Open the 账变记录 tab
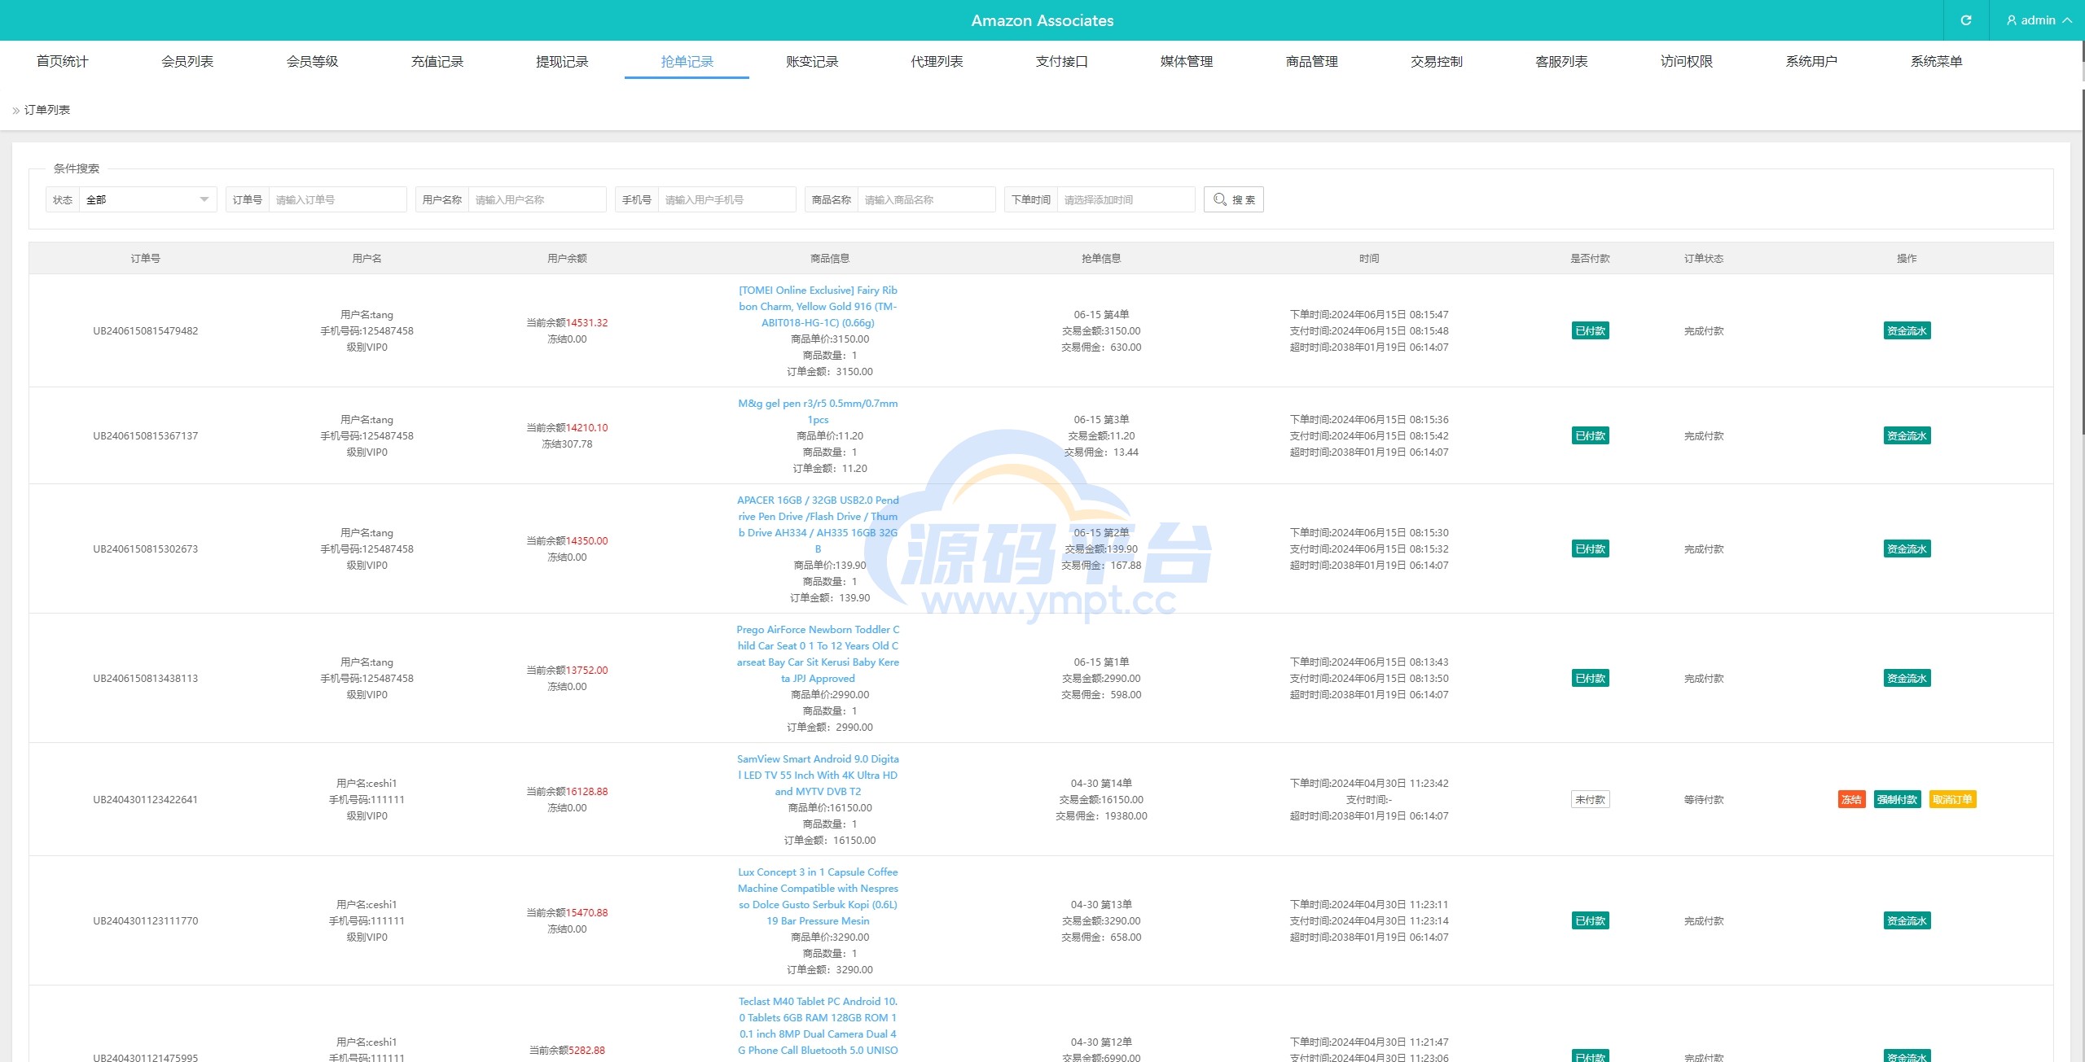Viewport: 2085px width, 1062px height. click(x=812, y=61)
